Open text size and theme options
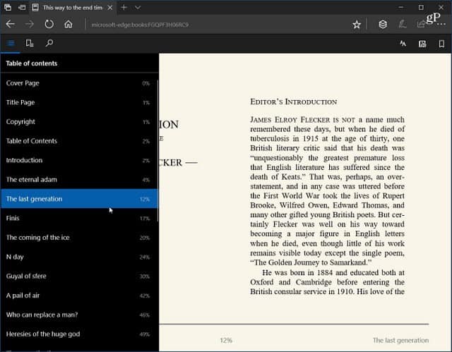Screen dimensions: 452x352 [403, 44]
